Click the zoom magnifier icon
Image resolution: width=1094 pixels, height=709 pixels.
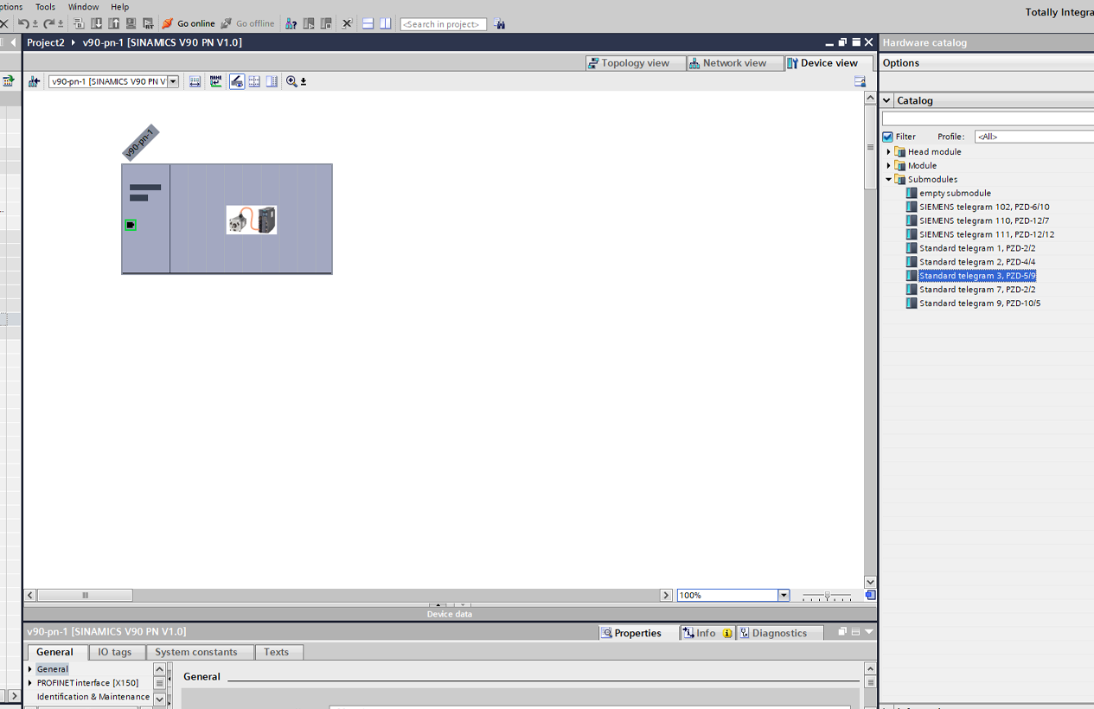[291, 81]
